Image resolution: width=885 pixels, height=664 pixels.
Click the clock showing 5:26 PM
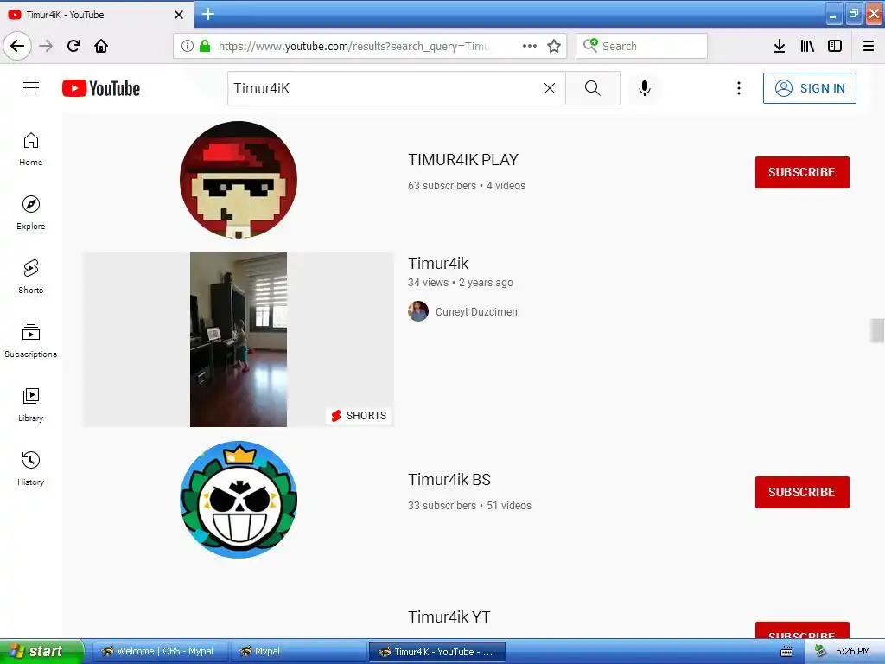point(852,651)
